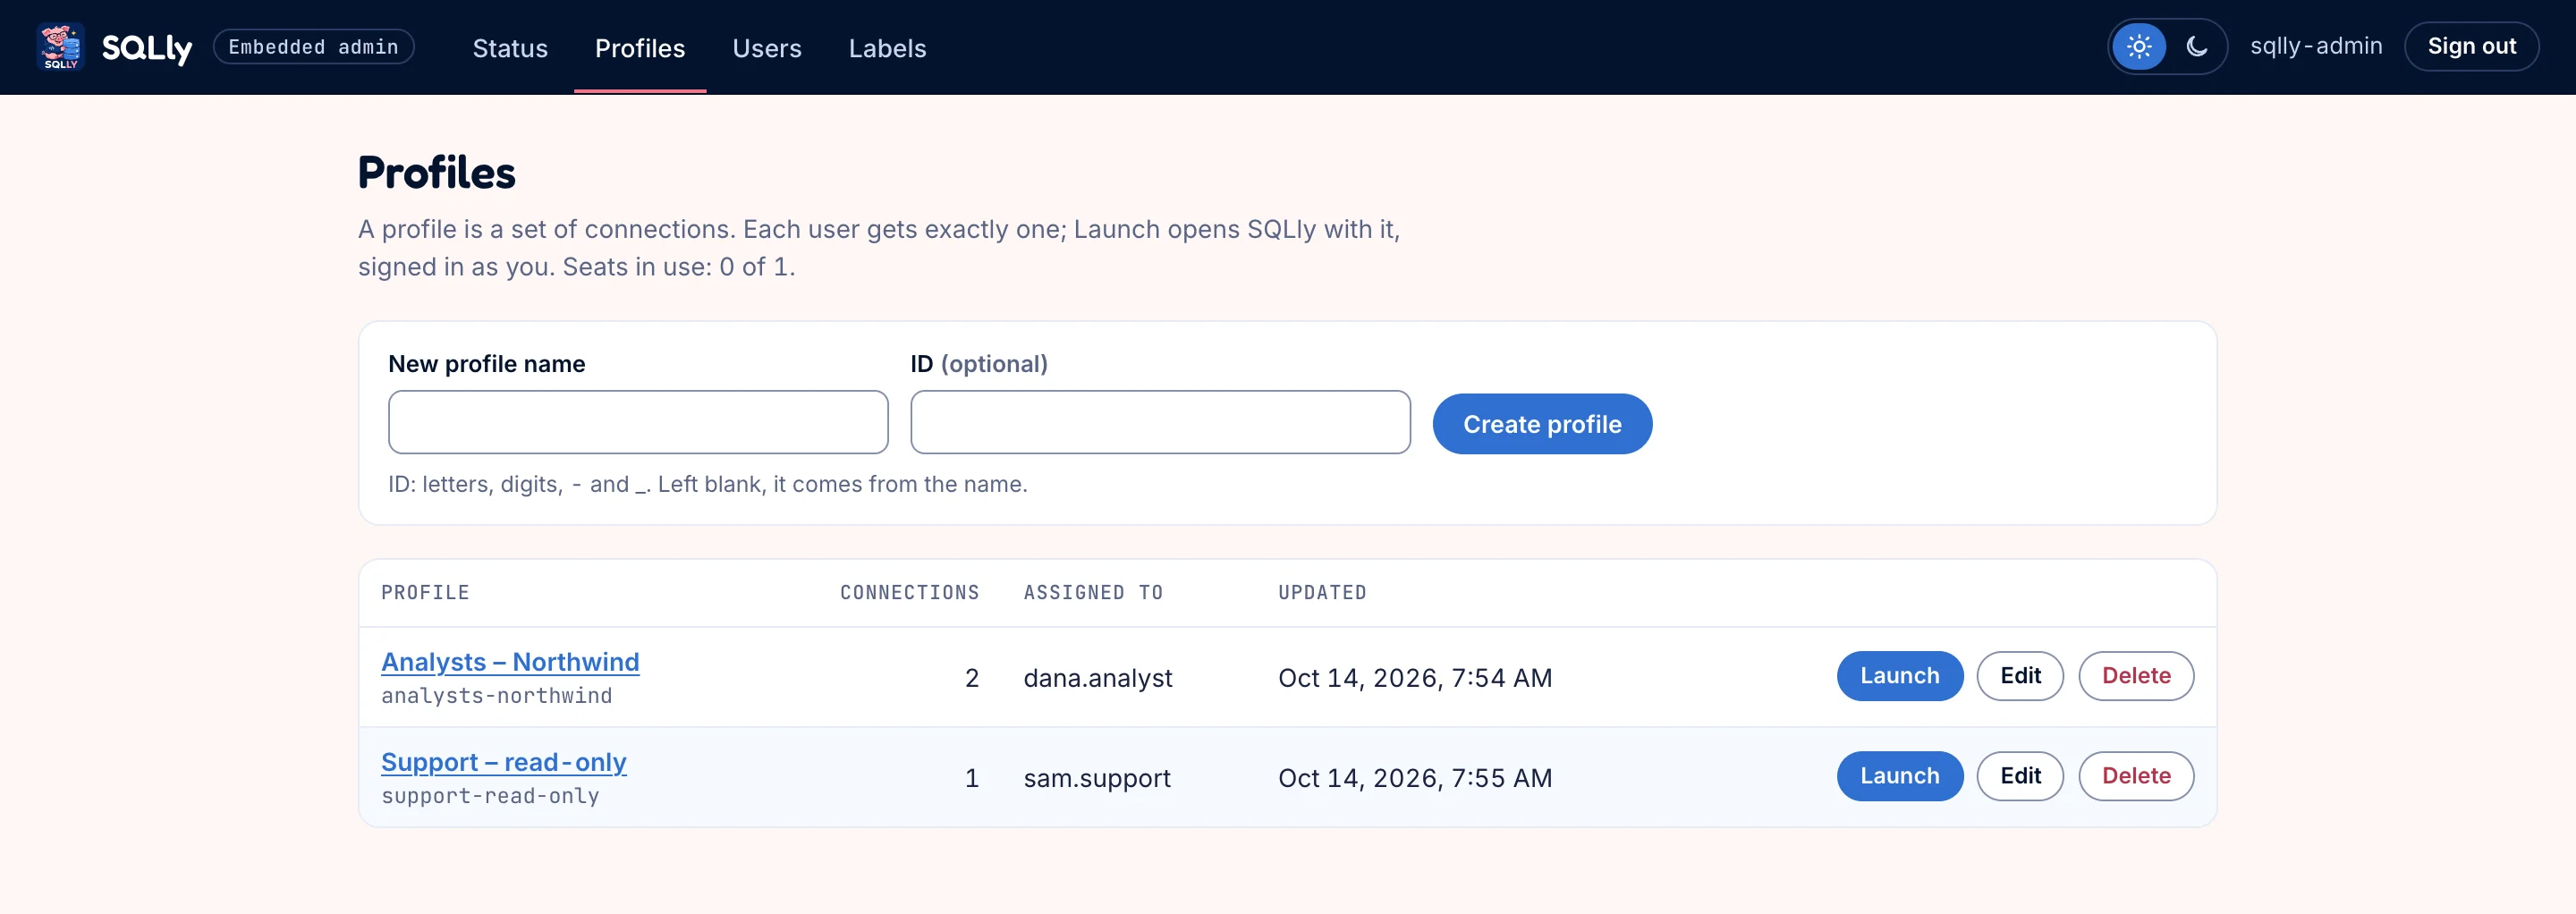Edit the Support – read-only profile
Viewport: 2576px width, 914px height.
[2020, 776]
